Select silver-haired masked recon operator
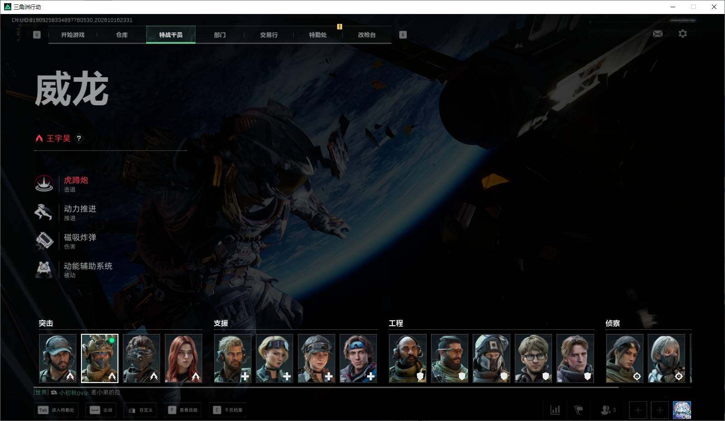This screenshot has width=725, height=421. pyautogui.click(x=666, y=358)
